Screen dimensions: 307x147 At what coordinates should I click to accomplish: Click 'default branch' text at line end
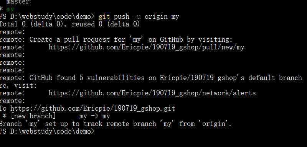(x=275, y=78)
